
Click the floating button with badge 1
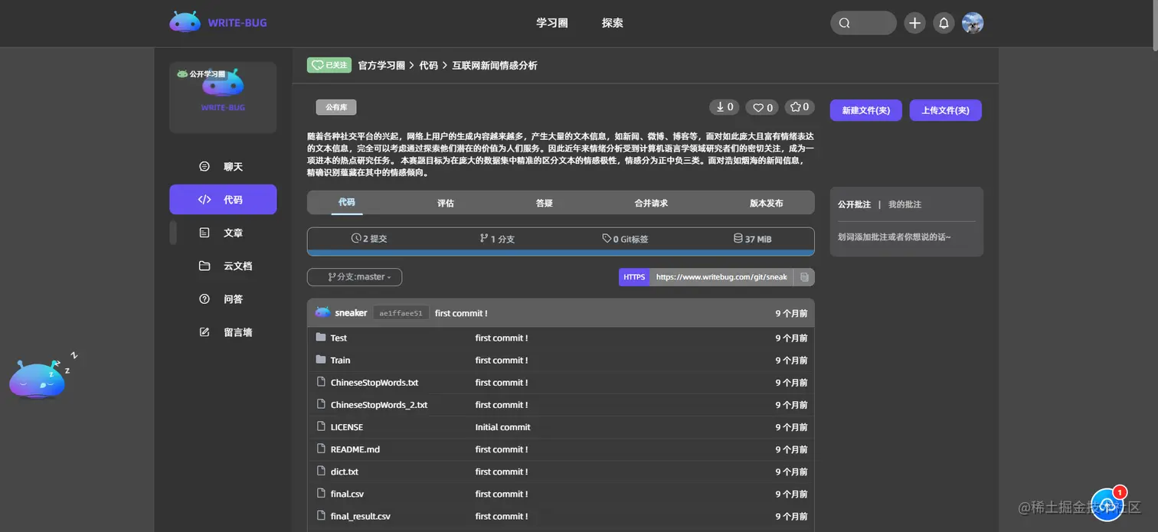1107,504
